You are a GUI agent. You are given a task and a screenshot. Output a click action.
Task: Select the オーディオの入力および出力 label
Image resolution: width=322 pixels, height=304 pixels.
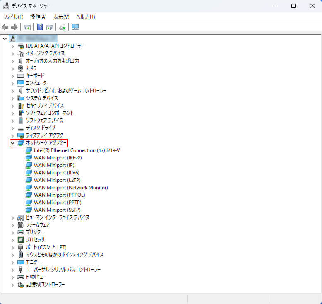pos(53,61)
